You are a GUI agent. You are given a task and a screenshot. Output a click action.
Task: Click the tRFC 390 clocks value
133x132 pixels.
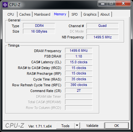(x=79, y=85)
